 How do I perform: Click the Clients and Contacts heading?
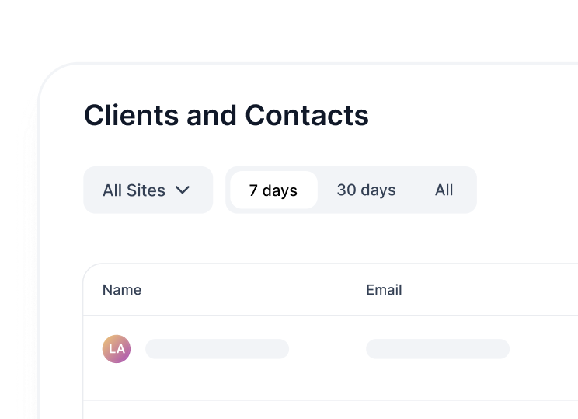pos(226,115)
